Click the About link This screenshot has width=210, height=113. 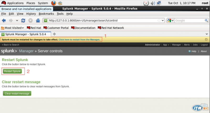click(204, 51)
